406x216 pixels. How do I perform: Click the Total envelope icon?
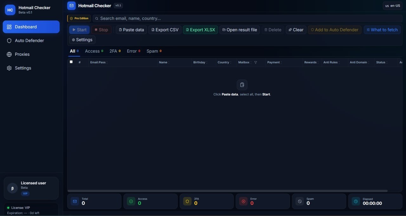75,201
